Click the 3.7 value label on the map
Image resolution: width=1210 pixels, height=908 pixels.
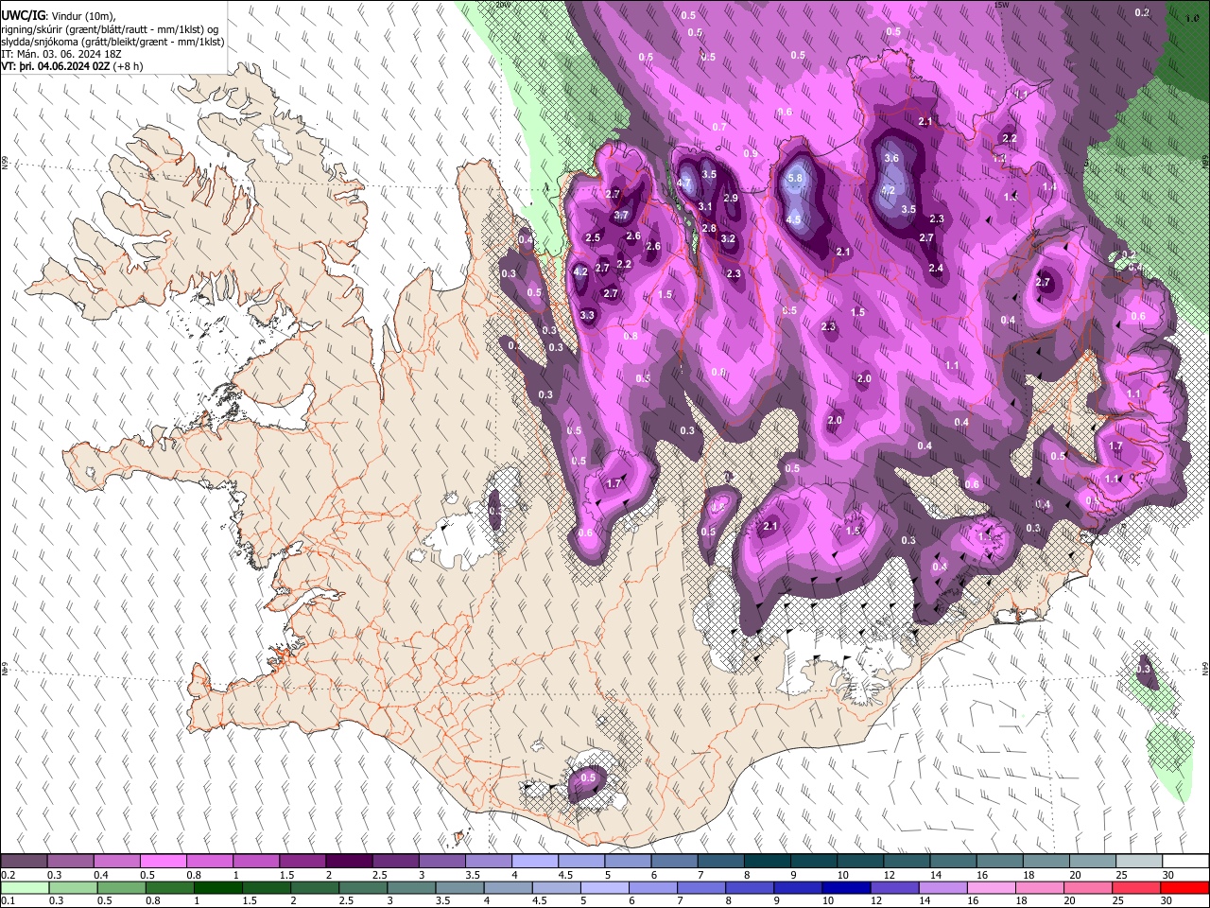tap(621, 216)
